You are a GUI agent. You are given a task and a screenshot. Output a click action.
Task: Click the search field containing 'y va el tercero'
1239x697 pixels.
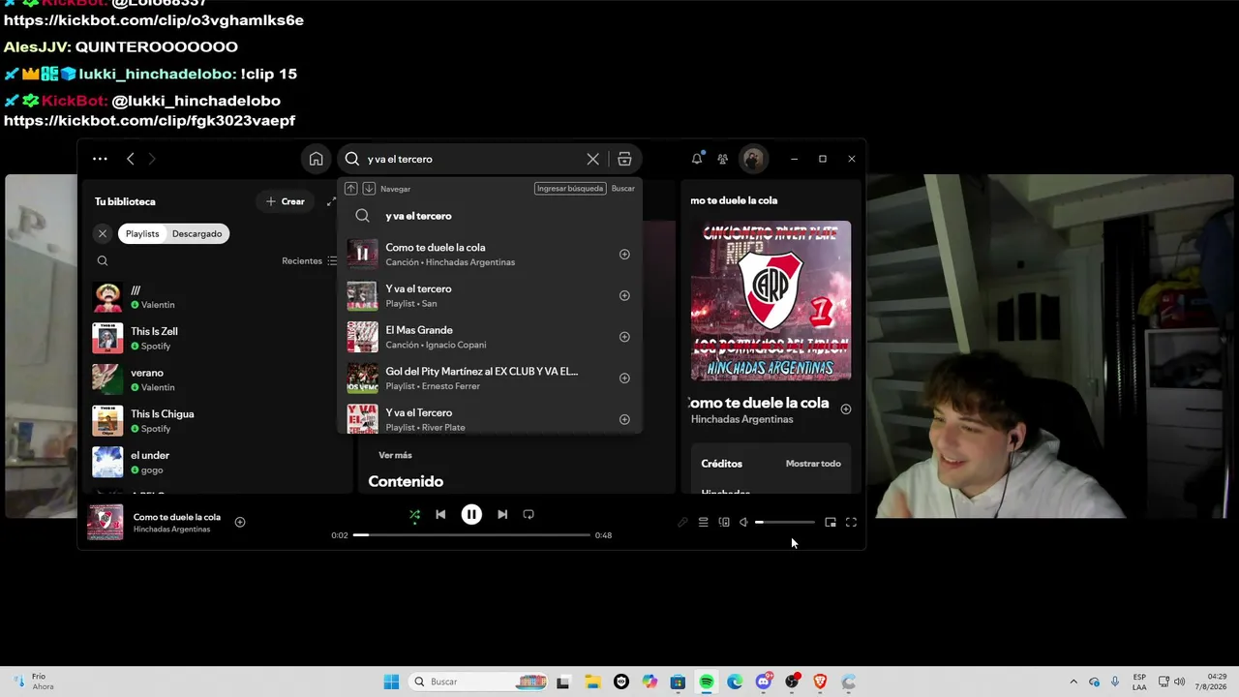(x=474, y=159)
